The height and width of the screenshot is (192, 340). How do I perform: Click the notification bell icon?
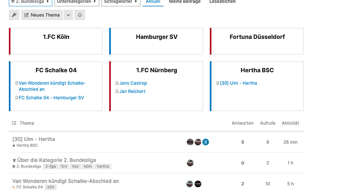80,15
